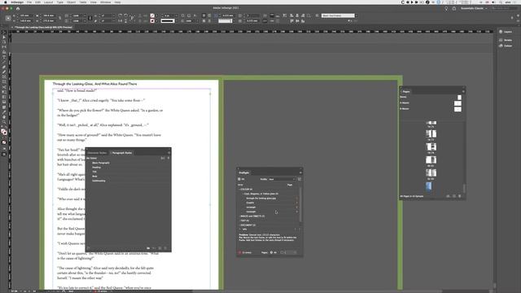Switch to Character Styles tab
Screen dimensions: 521x293
pos(98,153)
